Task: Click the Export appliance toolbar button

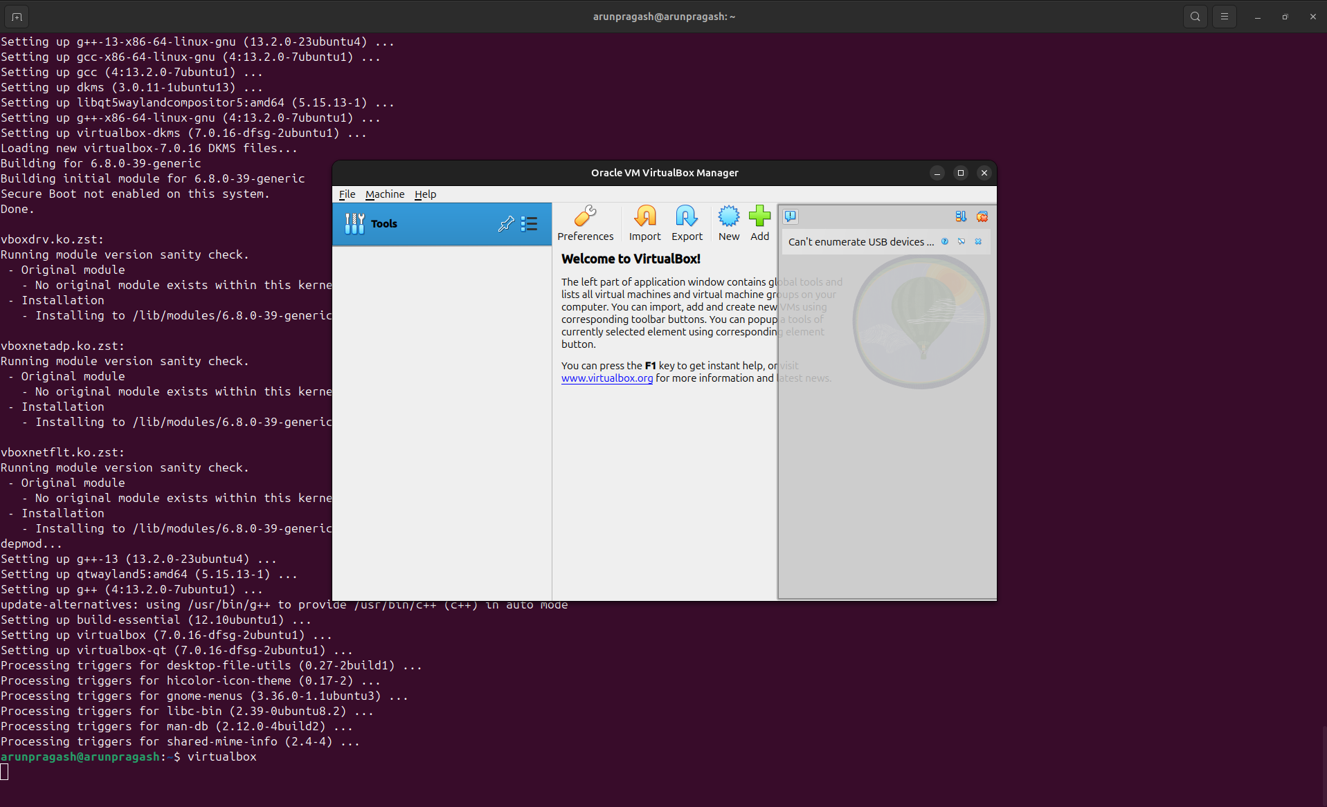Action: [687, 223]
